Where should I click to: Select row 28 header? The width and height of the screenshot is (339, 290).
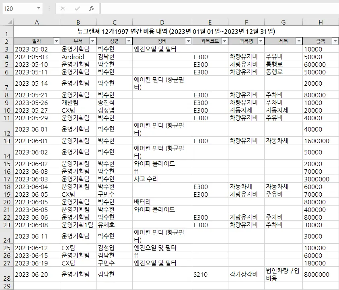(x=7, y=274)
